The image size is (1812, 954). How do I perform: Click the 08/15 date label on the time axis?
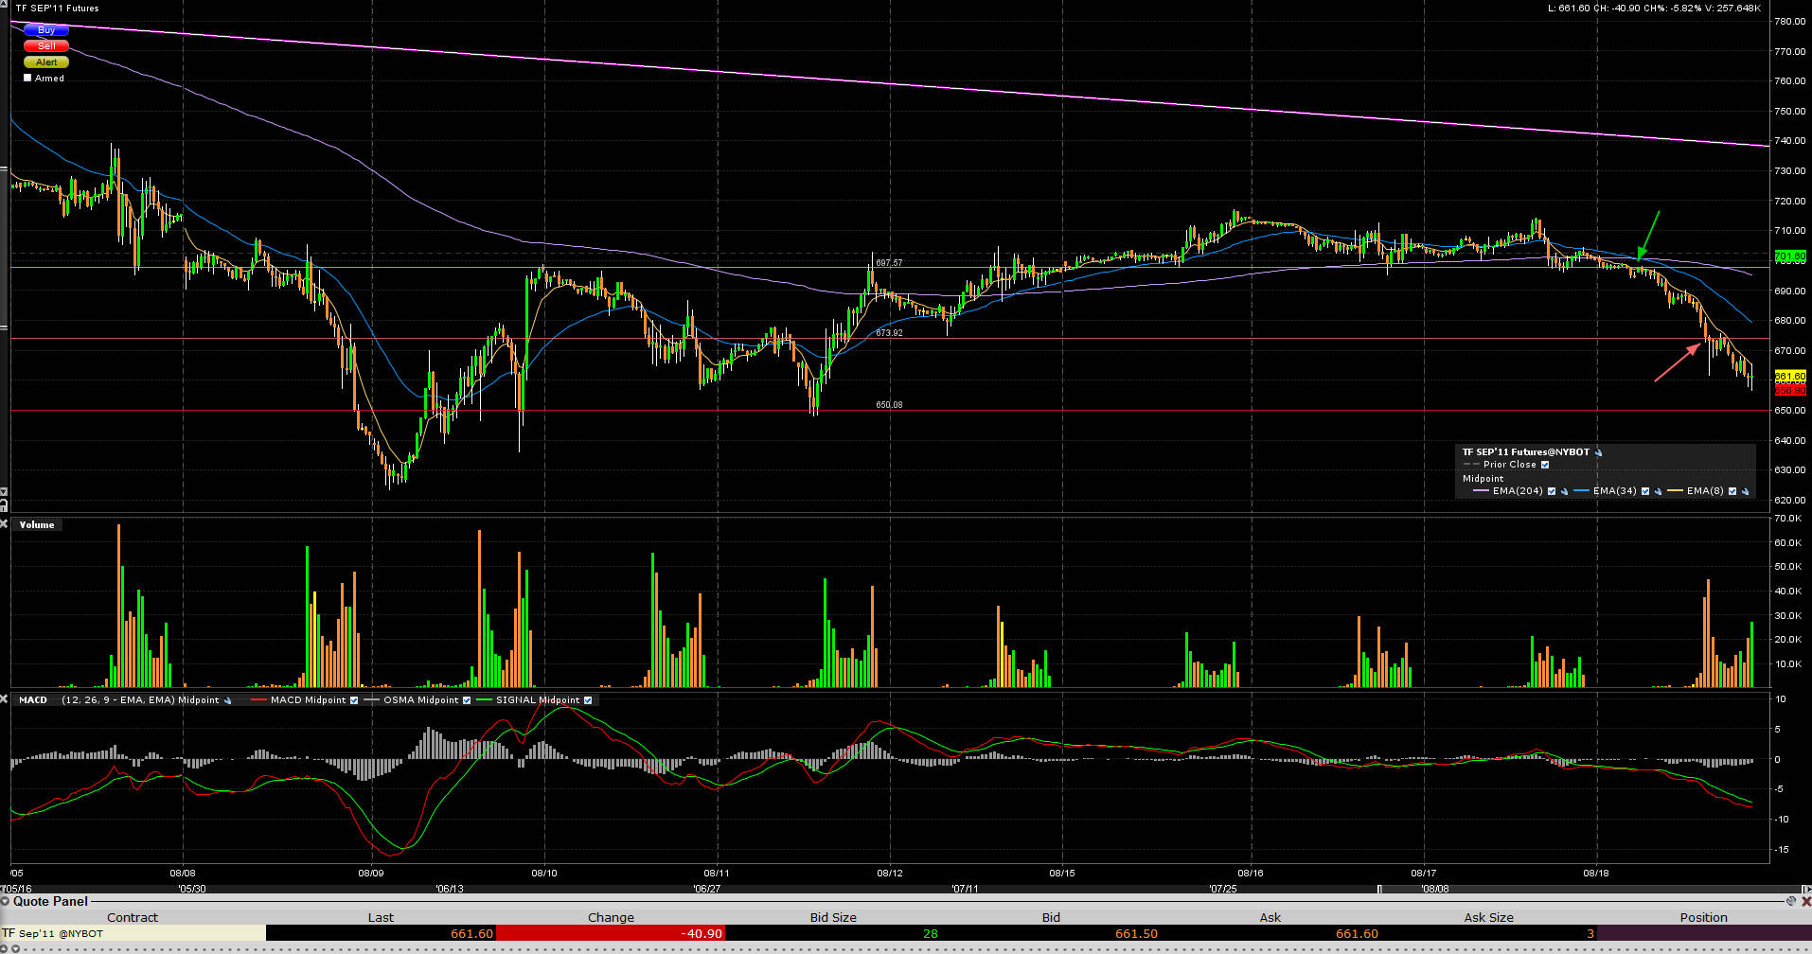pyautogui.click(x=1062, y=874)
